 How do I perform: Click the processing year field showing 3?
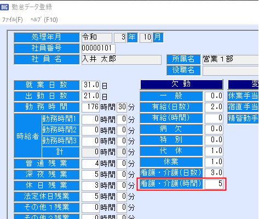[120, 38]
